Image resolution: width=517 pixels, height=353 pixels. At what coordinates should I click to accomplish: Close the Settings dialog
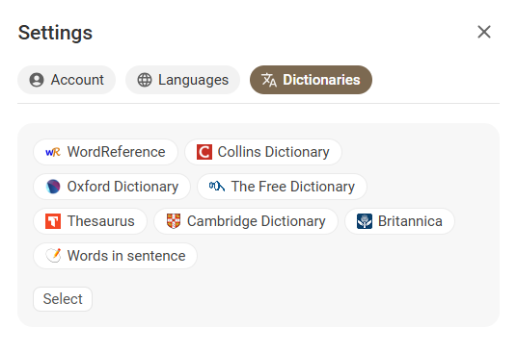coord(484,32)
